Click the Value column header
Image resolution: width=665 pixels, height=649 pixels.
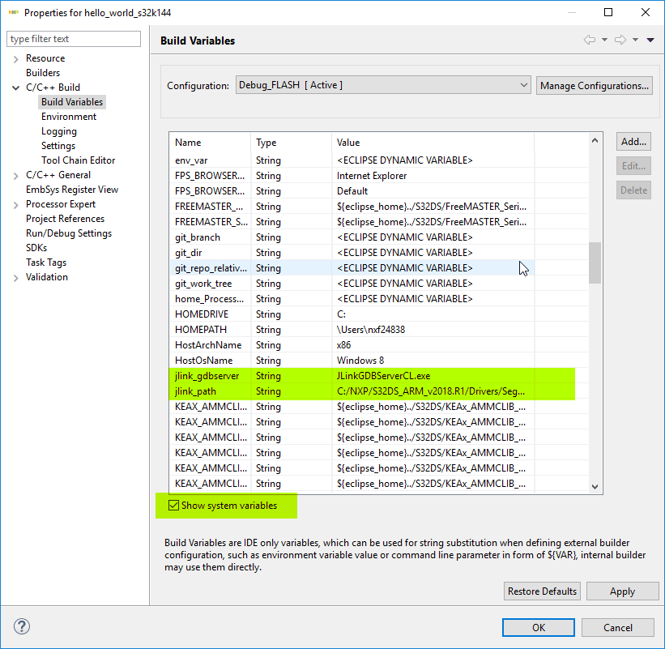click(433, 143)
